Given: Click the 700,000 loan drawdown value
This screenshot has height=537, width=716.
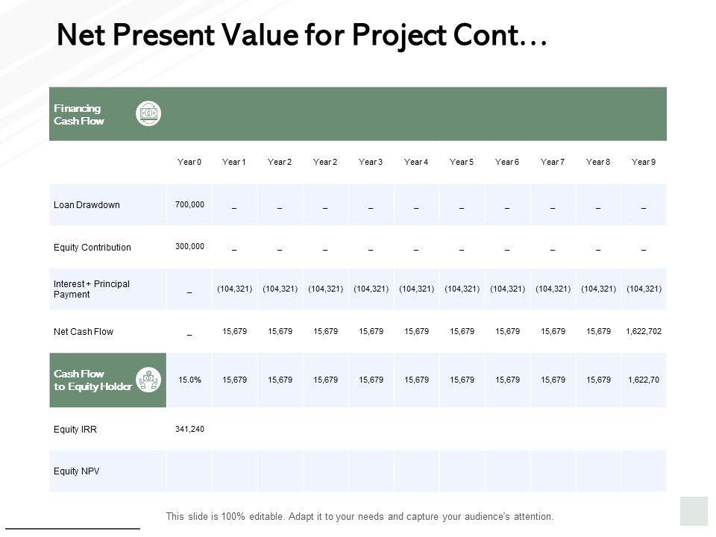Looking at the screenshot, I should (189, 204).
